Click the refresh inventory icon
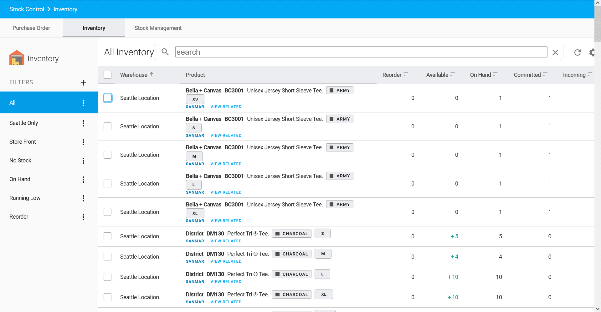 tap(577, 52)
